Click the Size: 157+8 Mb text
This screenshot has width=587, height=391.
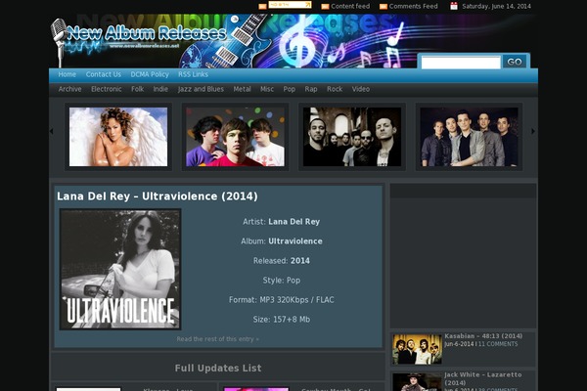(x=282, y=320)
